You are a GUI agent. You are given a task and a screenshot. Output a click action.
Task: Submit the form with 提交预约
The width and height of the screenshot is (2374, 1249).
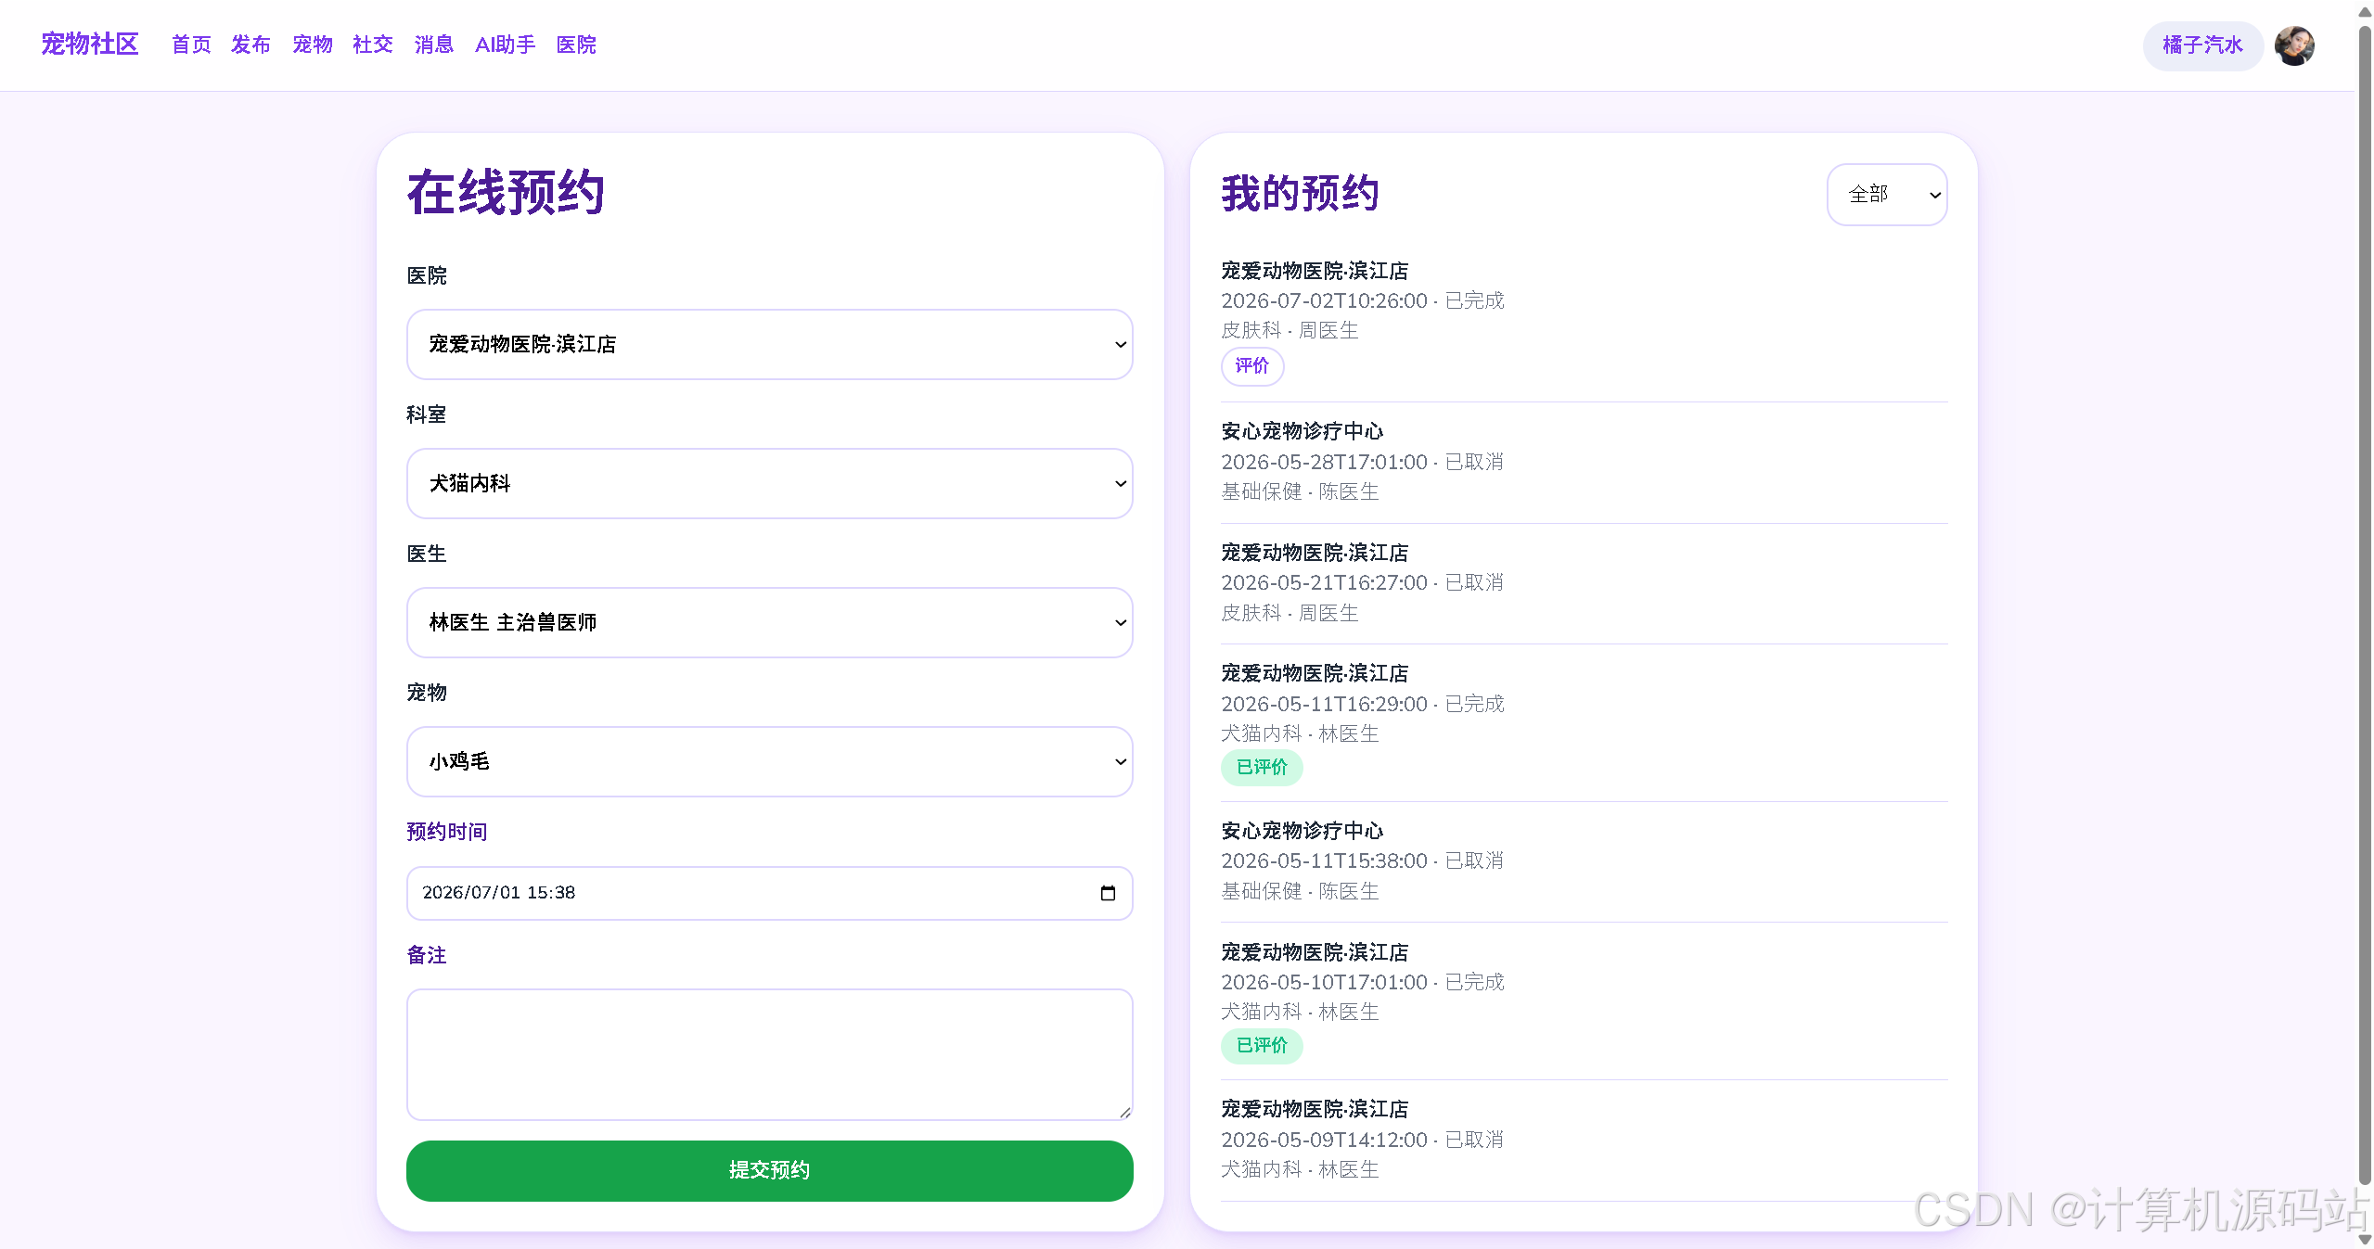(x=769, y=1170)
